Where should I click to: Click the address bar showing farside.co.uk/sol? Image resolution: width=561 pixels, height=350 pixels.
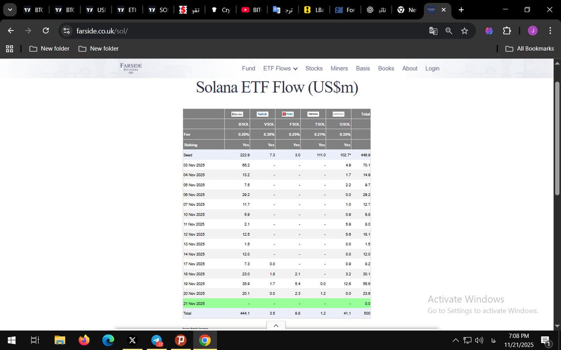tap(100, 30)
